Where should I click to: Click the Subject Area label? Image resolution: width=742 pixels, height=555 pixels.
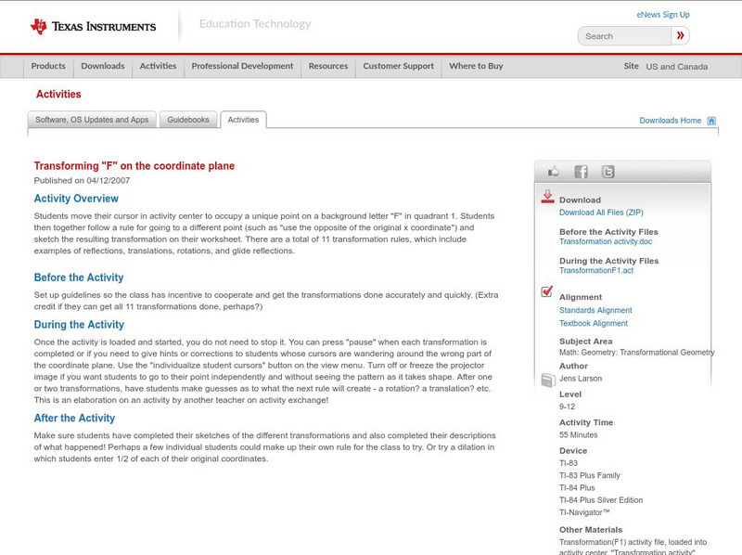[586, 342]
